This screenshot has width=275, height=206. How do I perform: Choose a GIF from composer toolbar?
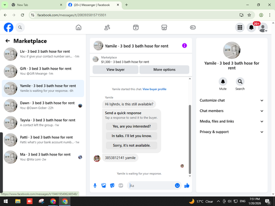[120, 186]
